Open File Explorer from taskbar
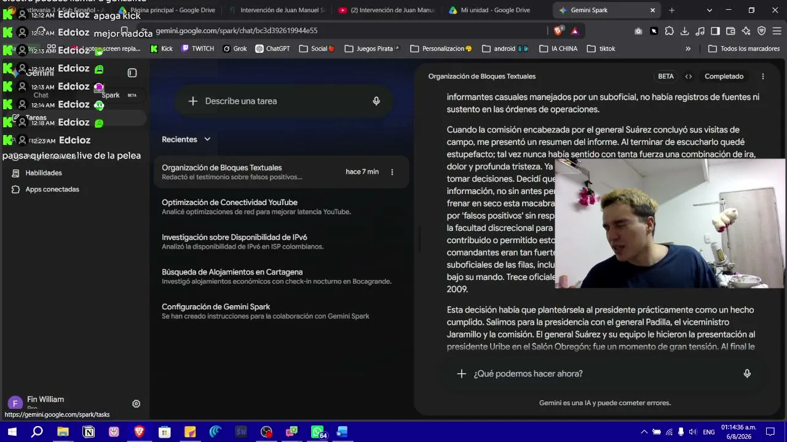Viewport: 787px width, 442px height. 63,432
